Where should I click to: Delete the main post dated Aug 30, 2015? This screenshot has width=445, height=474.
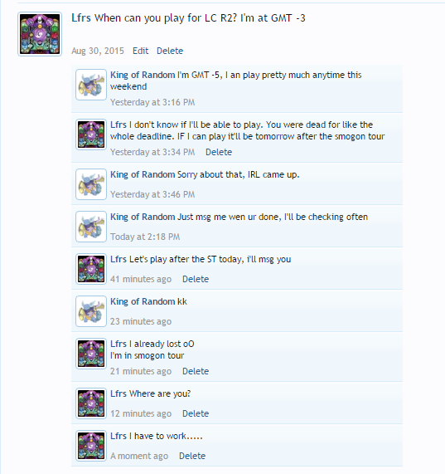click(x=170, y=51)
